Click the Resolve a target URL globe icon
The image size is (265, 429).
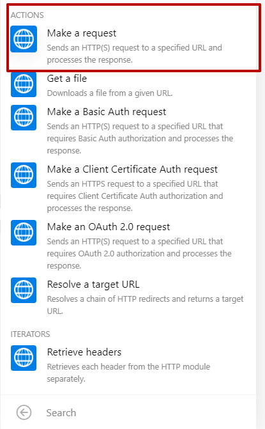tap(24, 290)
